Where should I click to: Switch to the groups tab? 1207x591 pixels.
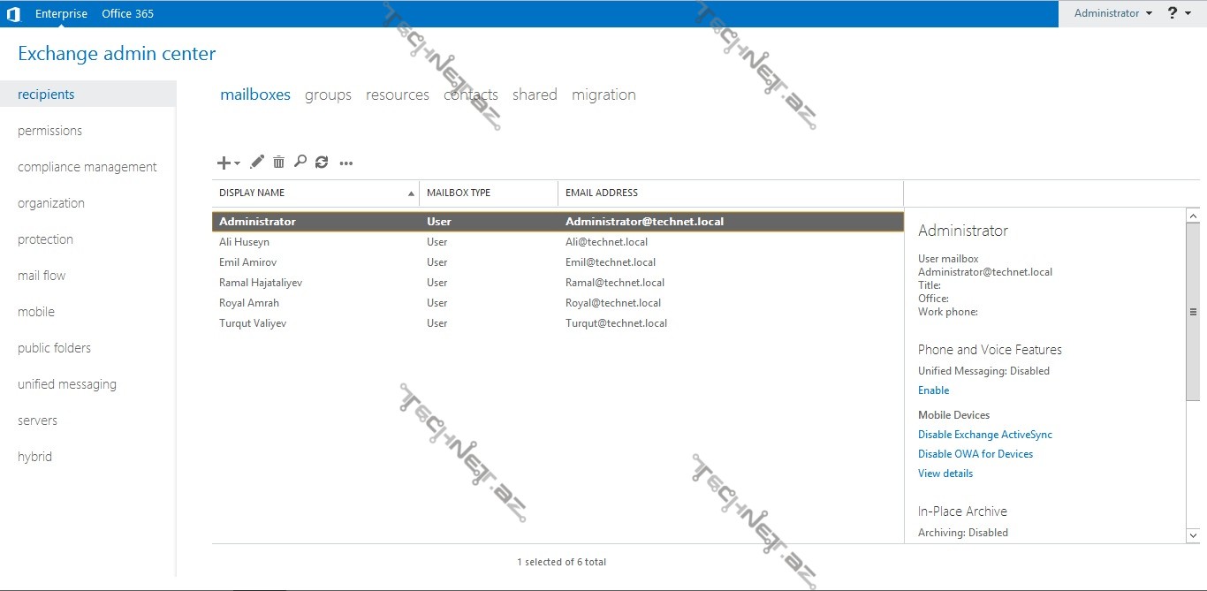(328, 95)
